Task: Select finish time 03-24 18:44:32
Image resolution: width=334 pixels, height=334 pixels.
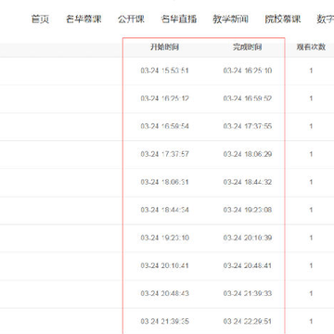Action: coord(248,182)
